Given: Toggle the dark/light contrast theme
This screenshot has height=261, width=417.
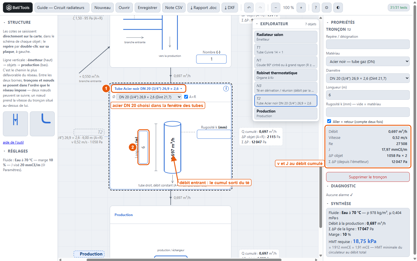Looking at the screenshot, I should point(338,8).
